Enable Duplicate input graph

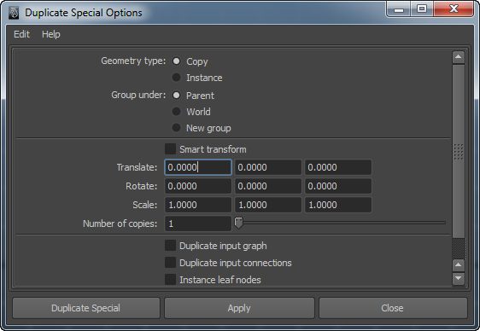click(170, 246)
